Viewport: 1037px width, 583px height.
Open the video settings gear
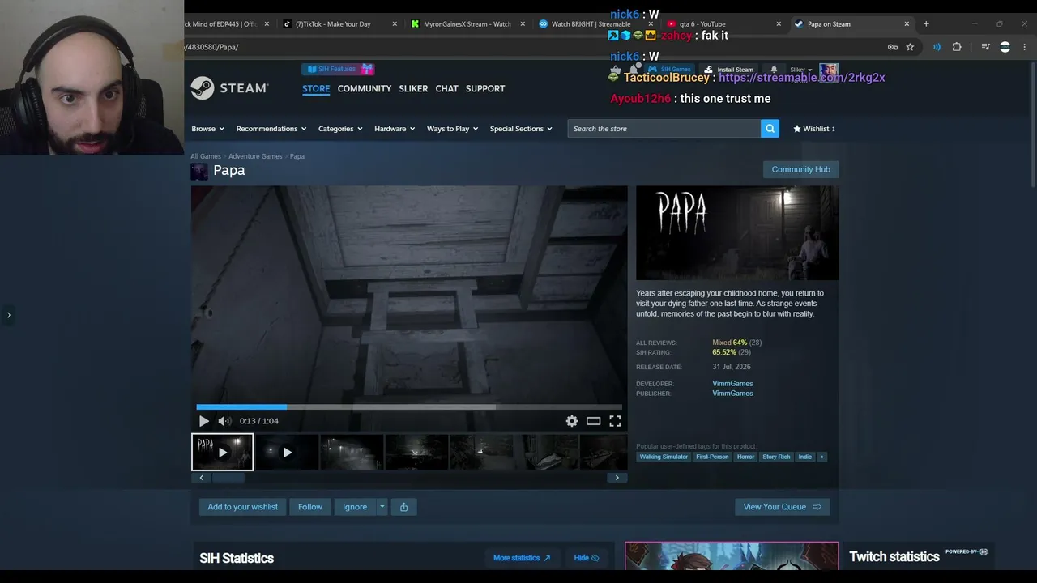pyautogui.click(x=572, y=421)
